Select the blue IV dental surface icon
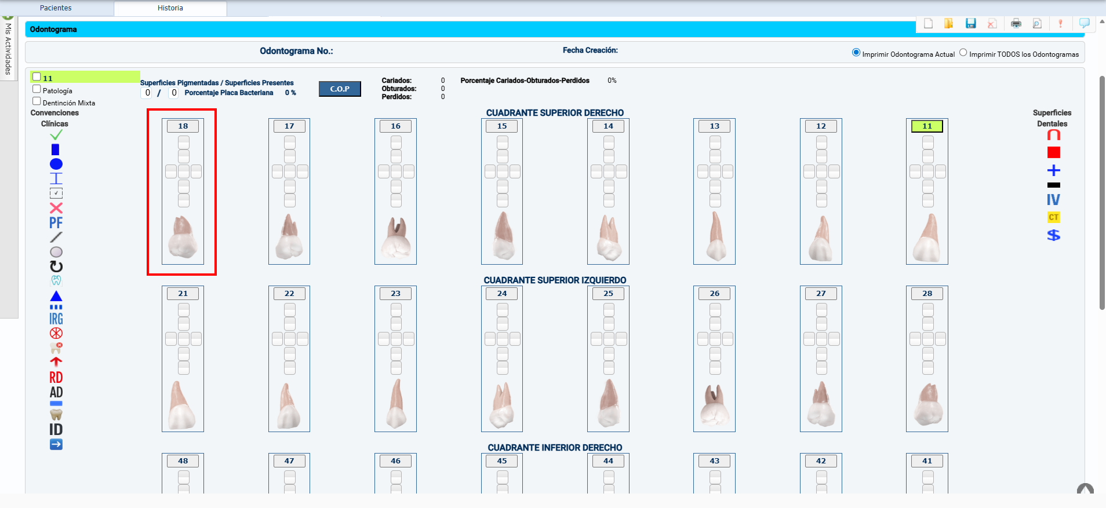Image resolution: width=1106 pixels, height=508 pixels. [1053, 200]
